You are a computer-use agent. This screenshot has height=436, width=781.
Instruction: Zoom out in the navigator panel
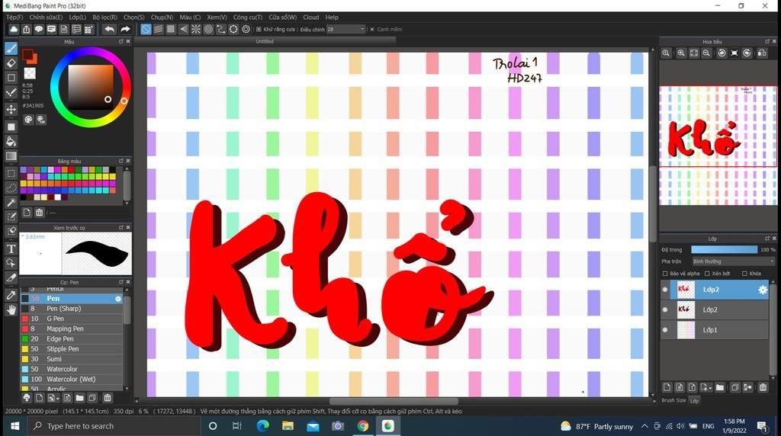[706, 53]
